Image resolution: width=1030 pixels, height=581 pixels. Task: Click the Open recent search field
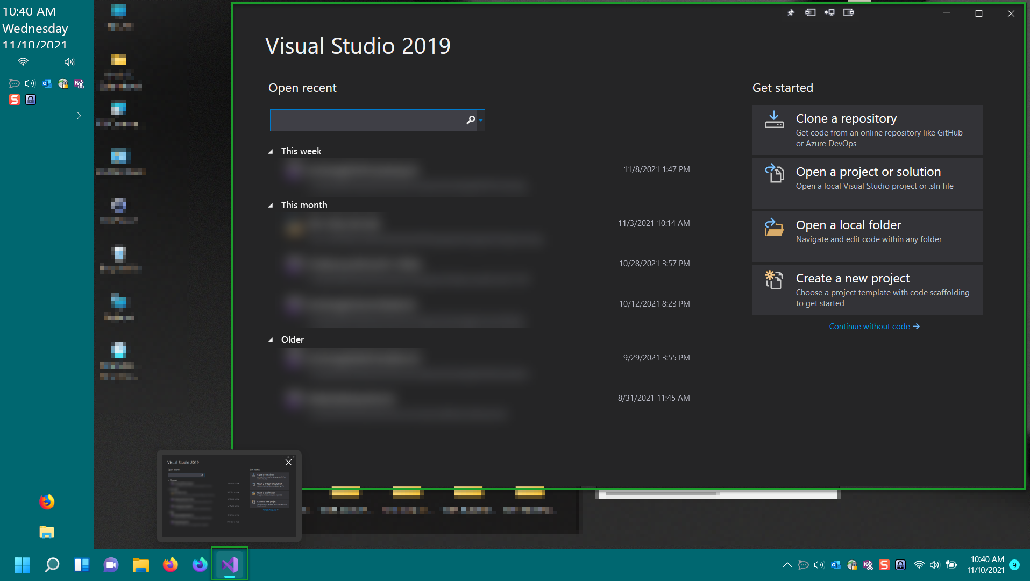coord(367,121)
